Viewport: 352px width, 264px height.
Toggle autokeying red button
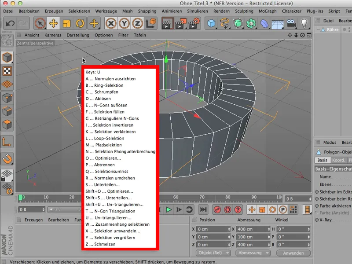[227, 210]
